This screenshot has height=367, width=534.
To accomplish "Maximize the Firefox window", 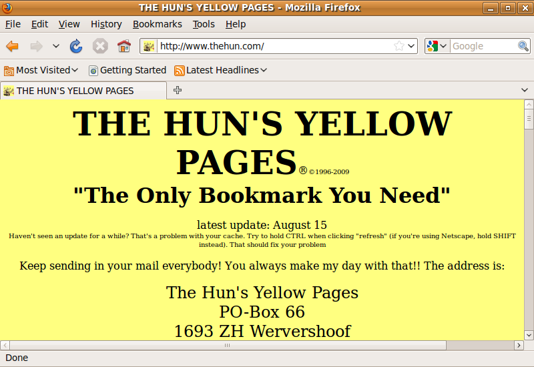I will [508, 8].
